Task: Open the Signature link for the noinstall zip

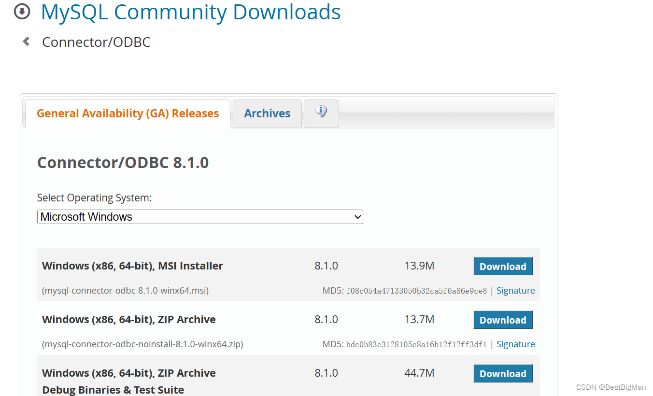Action: pyautogui.click(x=515, y=344)
